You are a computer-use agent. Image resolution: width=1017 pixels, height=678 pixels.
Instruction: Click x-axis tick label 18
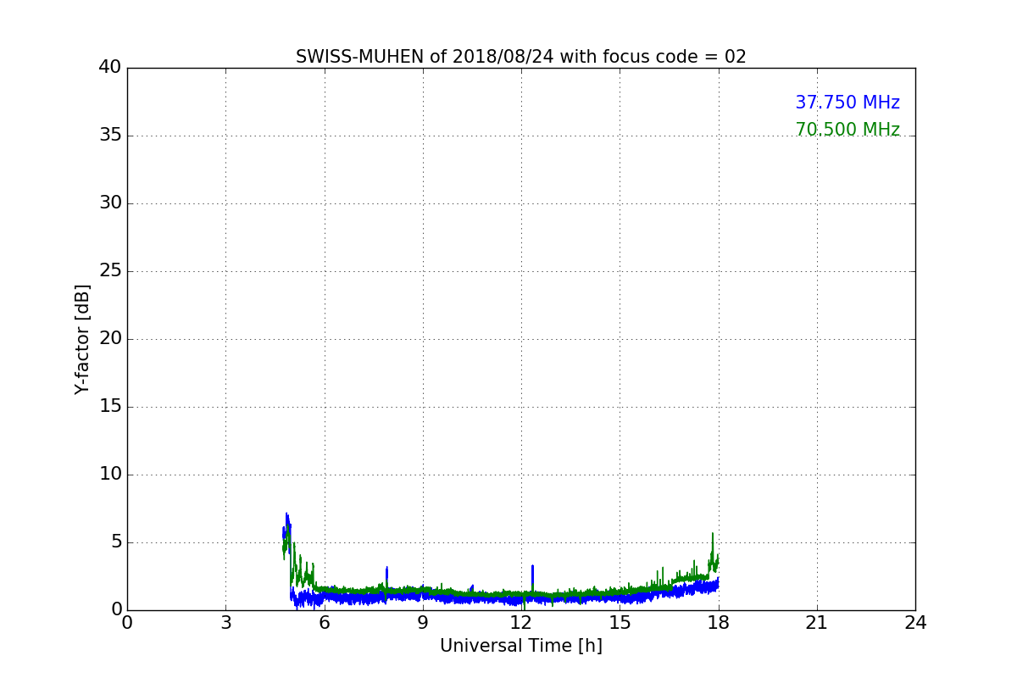click(718, 623)
